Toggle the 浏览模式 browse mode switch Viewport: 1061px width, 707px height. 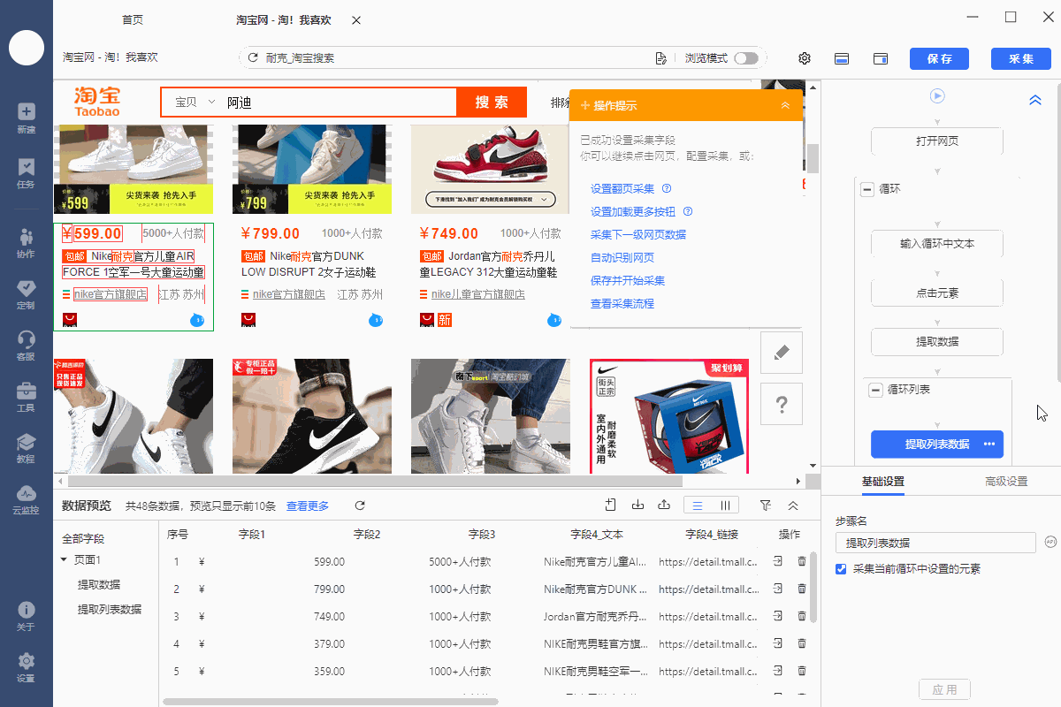coord(746,58)
